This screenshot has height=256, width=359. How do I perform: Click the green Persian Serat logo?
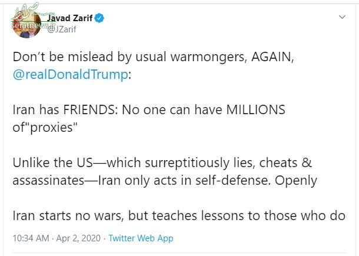coord(25,11)
